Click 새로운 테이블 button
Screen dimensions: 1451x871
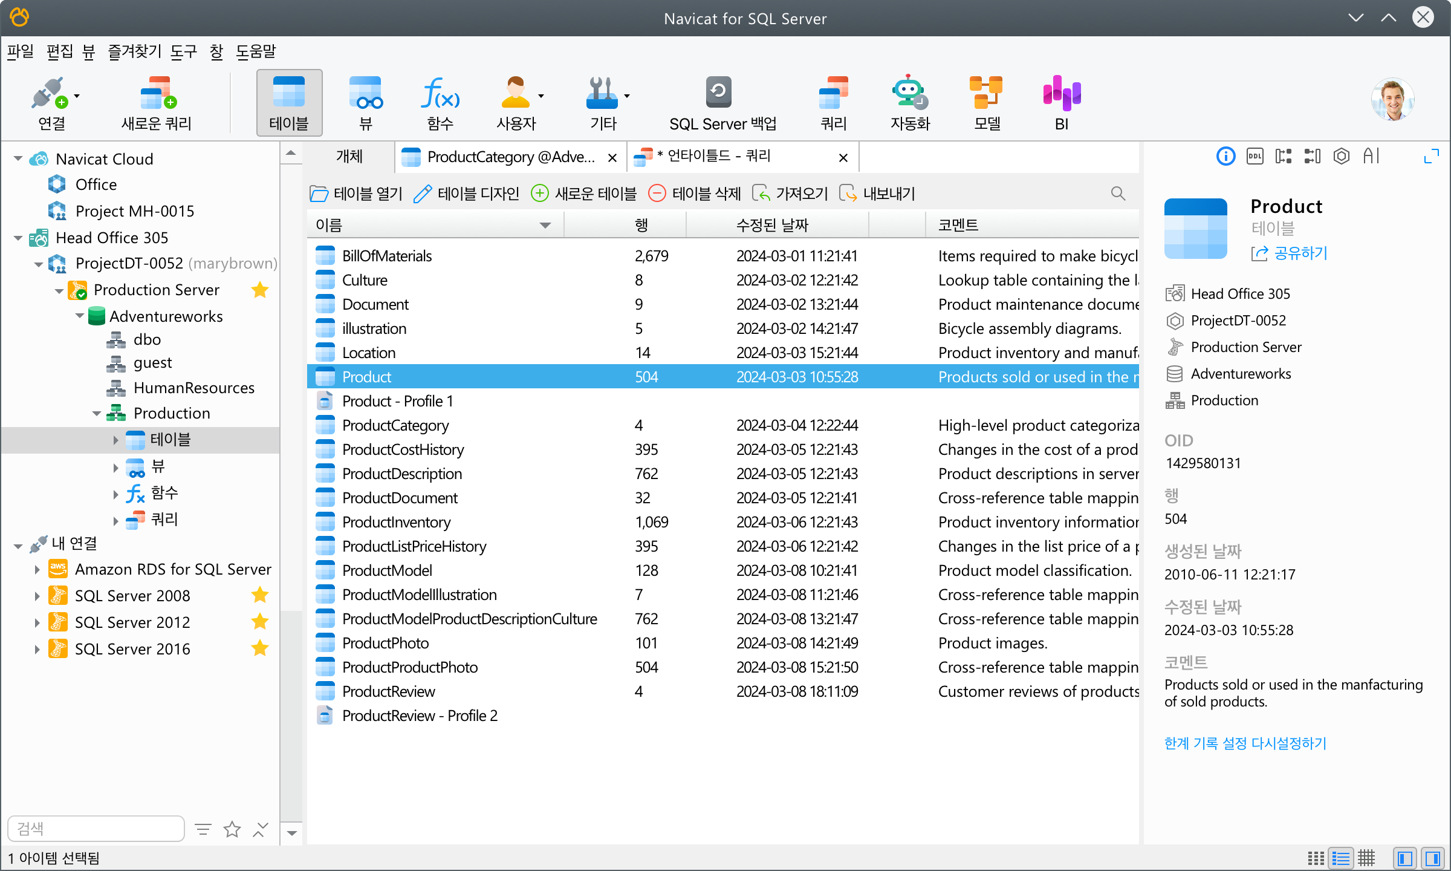click(x=583, y=194)
